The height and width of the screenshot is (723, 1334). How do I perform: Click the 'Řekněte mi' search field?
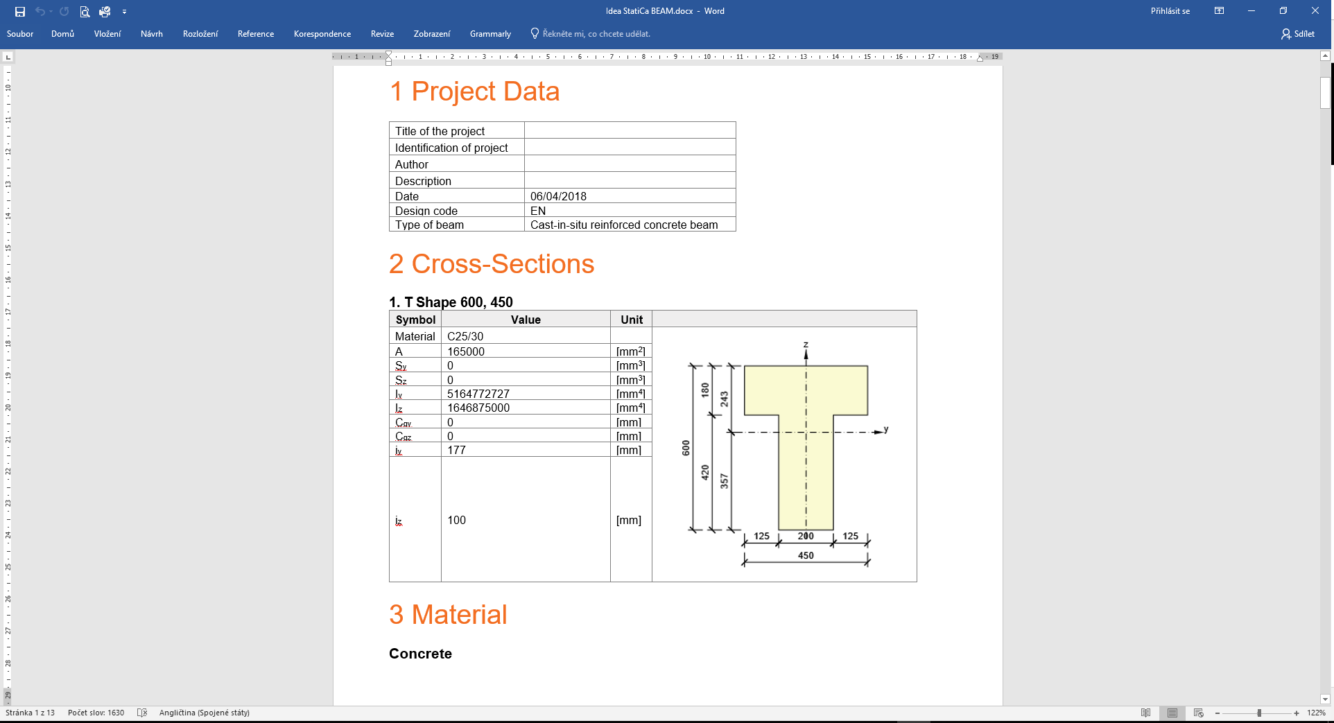[596, 33]
